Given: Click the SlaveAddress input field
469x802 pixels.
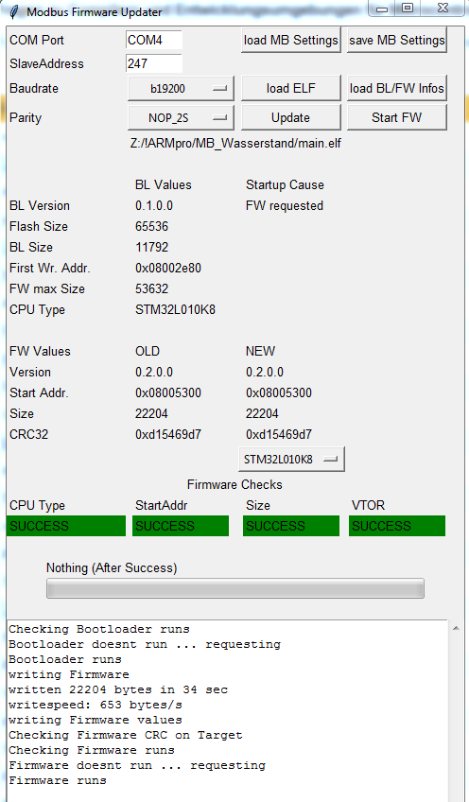Looking at the screenshot, I should [x=154, y=63].
